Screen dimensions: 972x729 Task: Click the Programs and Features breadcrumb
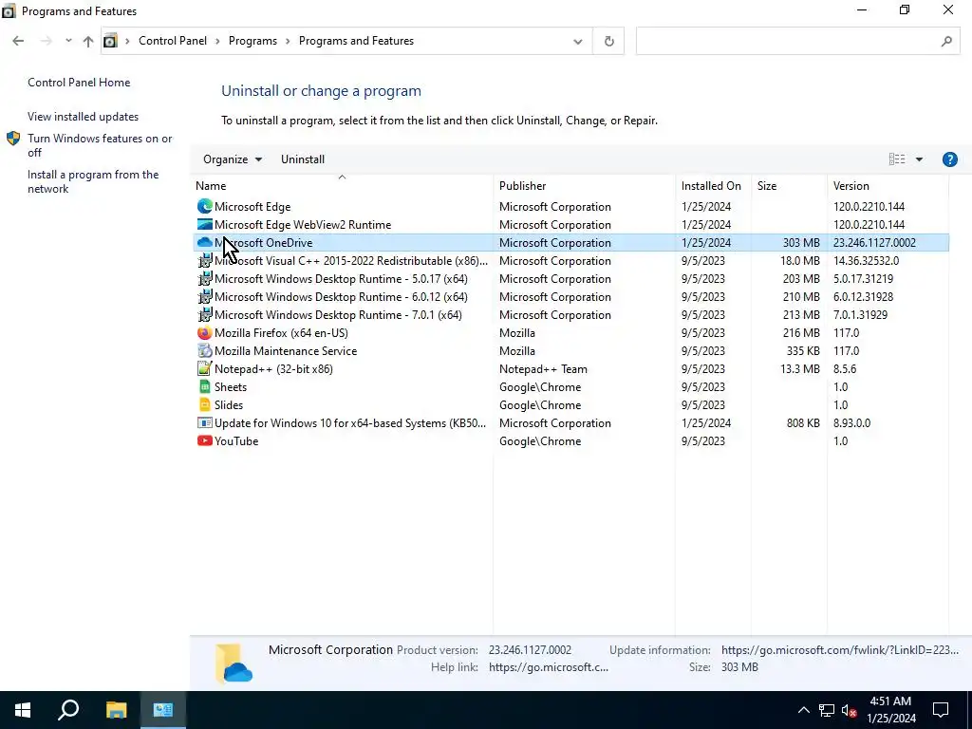click(x=357, y=41)
